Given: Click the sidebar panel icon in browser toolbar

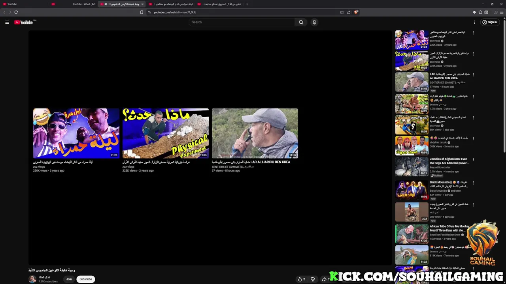Looking at the screenshot, I should (486, 12).
